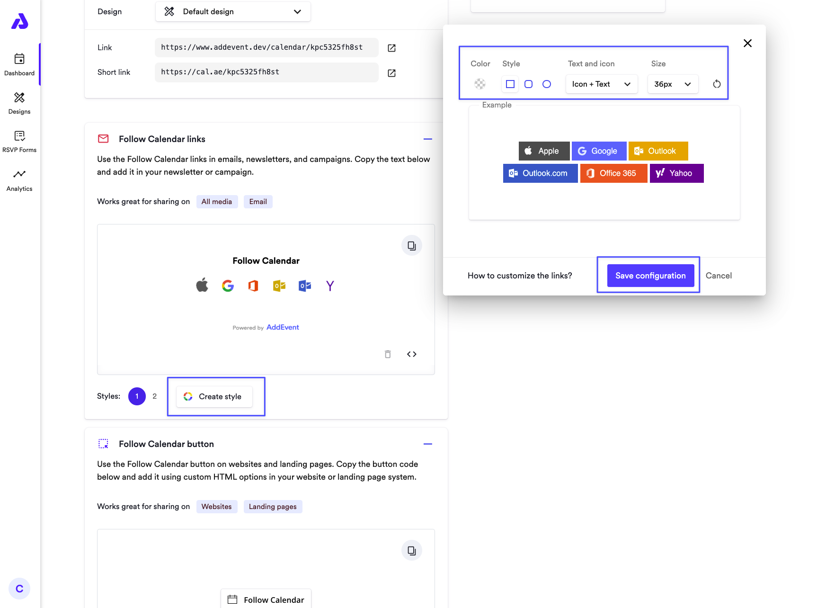This screenshot has width=817, height=608.
Task: Click the Create style button
Action: pos(214,397)
